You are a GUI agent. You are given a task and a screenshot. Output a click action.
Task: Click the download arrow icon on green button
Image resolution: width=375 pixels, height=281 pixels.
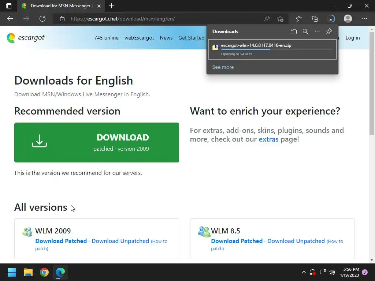[40, 141]
